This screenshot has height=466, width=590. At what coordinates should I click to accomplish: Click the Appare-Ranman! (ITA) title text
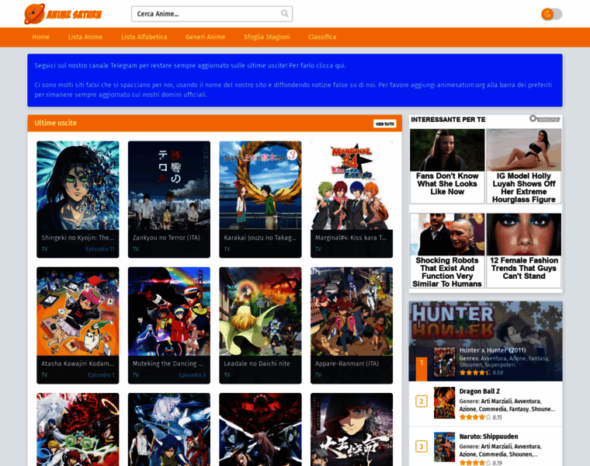(347, 363)
